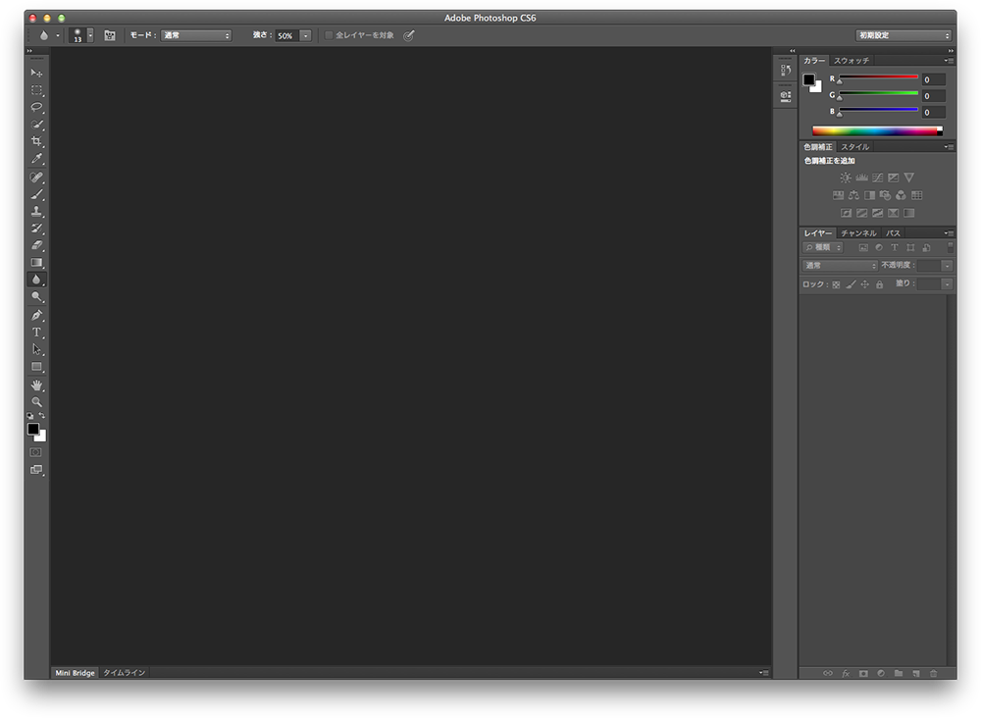This screenshot has width=981, height=718.
Task: Enable the 全レイヤーを対象 checkbox
Action: pyautogui.click(x=329, y=35)
